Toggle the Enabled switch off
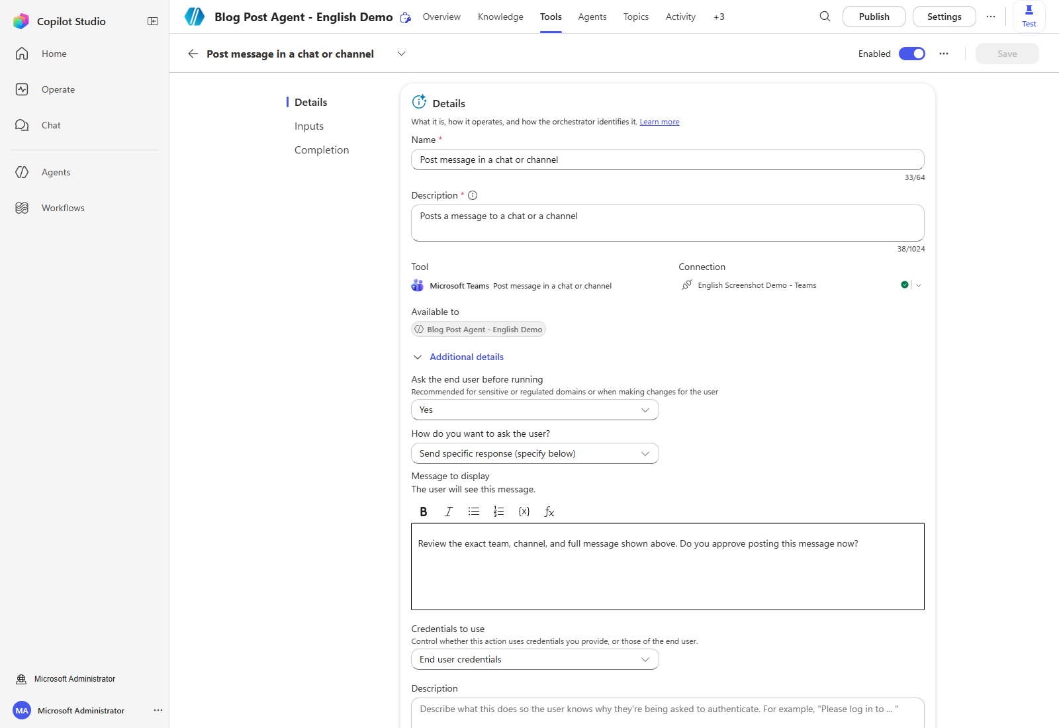This screenshot has width=1059, height=728. tap(912, 54)
